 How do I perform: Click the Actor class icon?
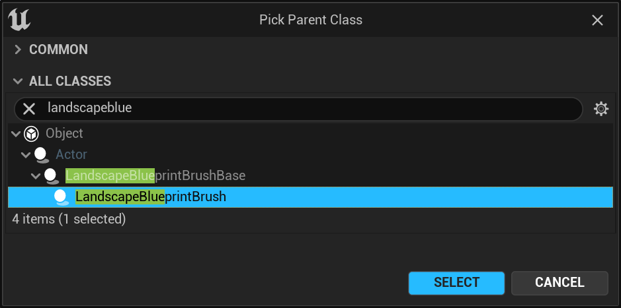41,155
